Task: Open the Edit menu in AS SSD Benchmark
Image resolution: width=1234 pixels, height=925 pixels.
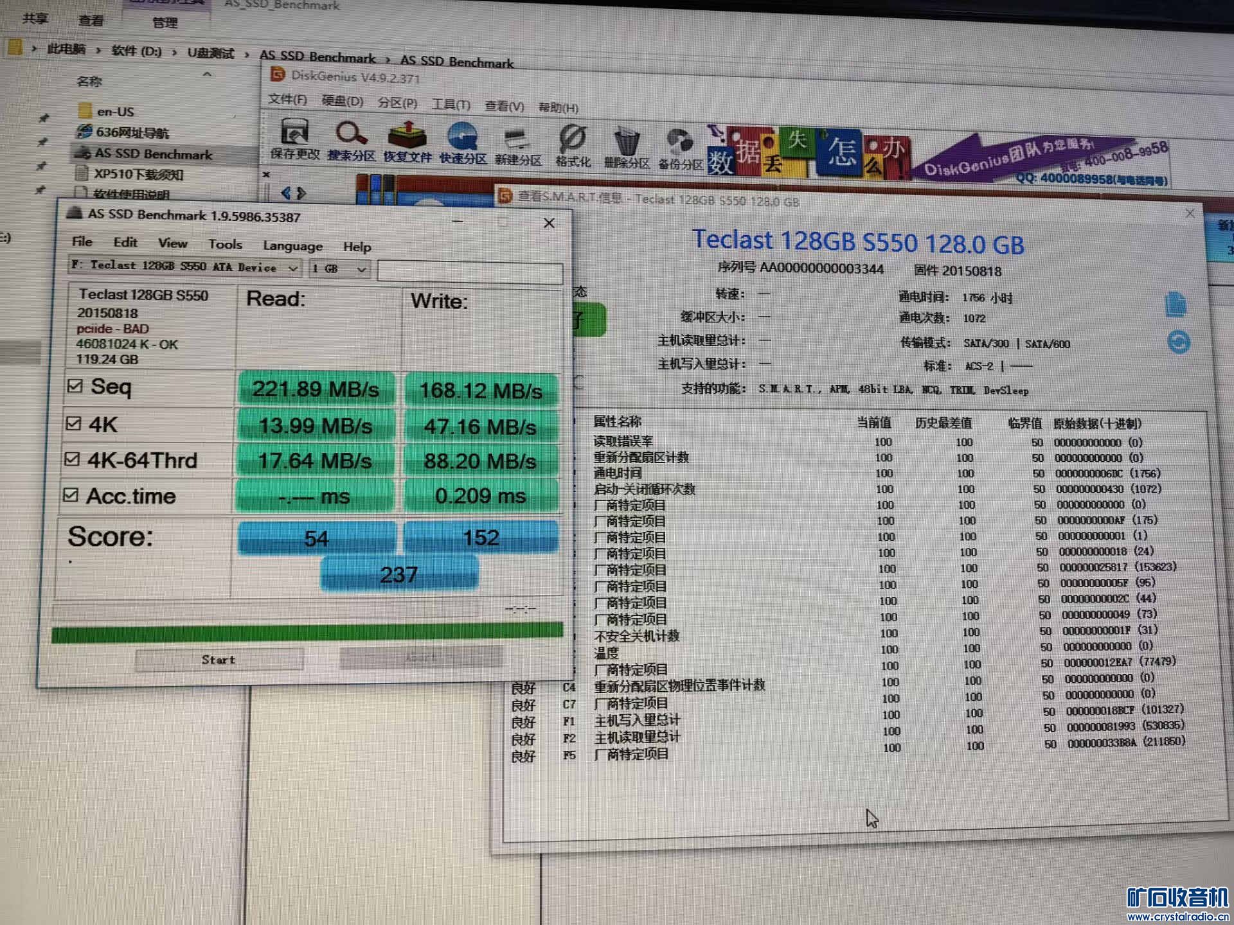Action: tap(125, 243)
